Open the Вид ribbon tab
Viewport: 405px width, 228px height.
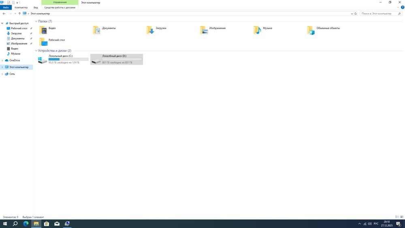click(36, 7)
